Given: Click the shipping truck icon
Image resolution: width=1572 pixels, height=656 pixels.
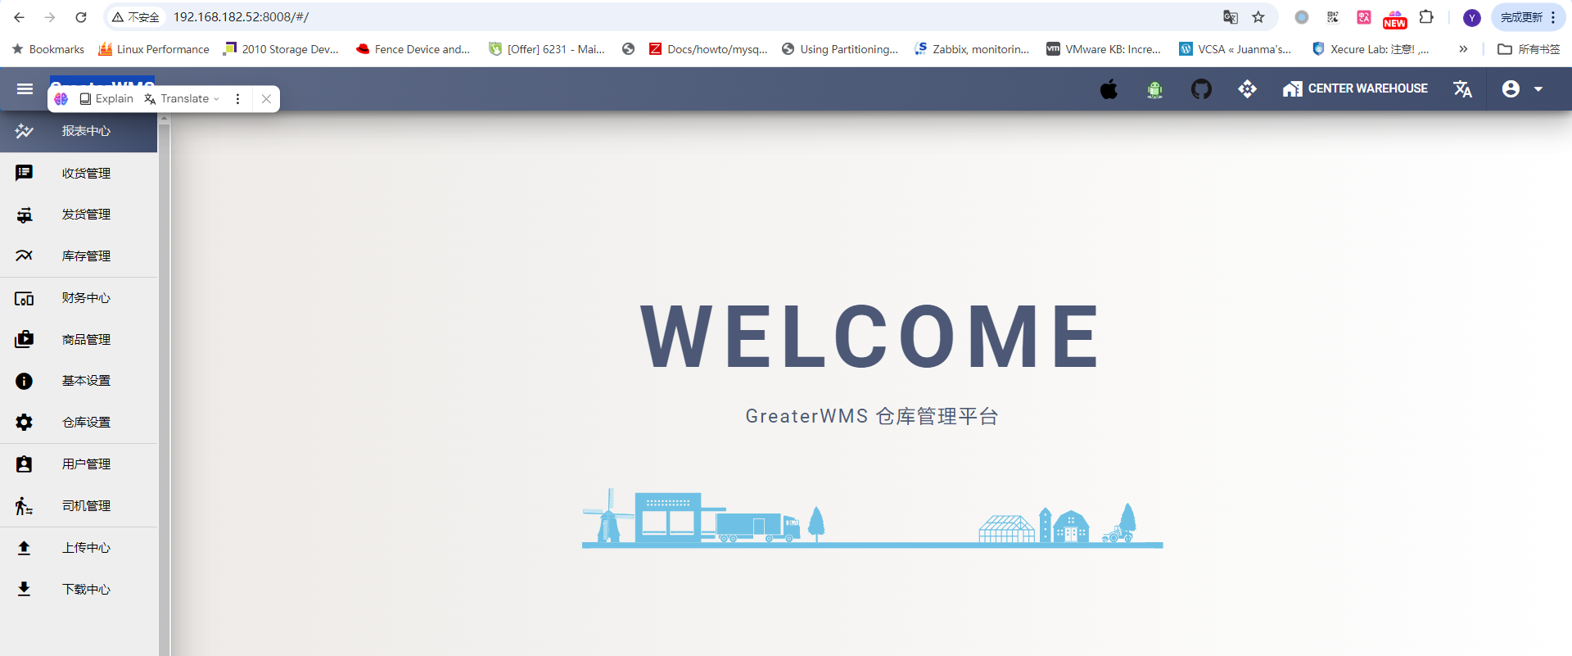Looking at the screenshot, I should coord(25,215).
